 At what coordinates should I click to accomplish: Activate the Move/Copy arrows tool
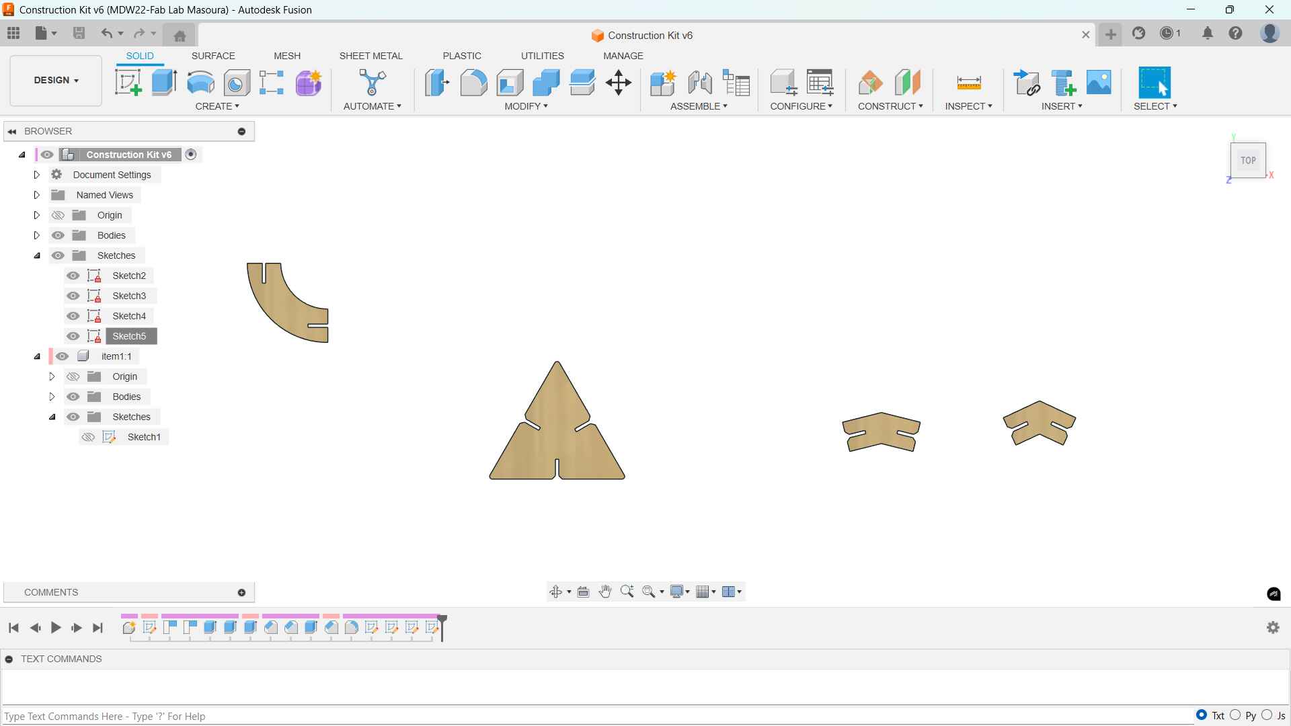619,83
